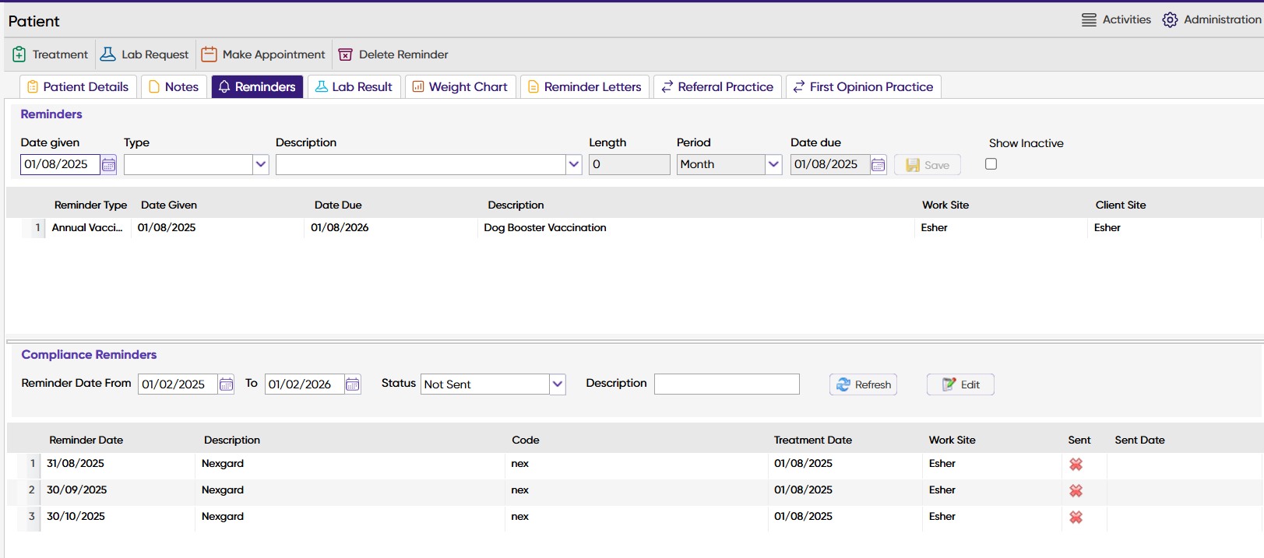1264x558 pixels.
Task: Open the Activities list menu
Action: click(1089, 20)
